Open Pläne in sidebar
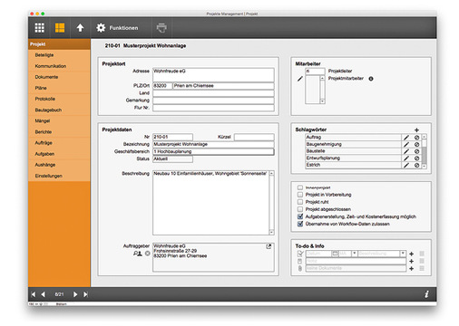 point(59,88)
